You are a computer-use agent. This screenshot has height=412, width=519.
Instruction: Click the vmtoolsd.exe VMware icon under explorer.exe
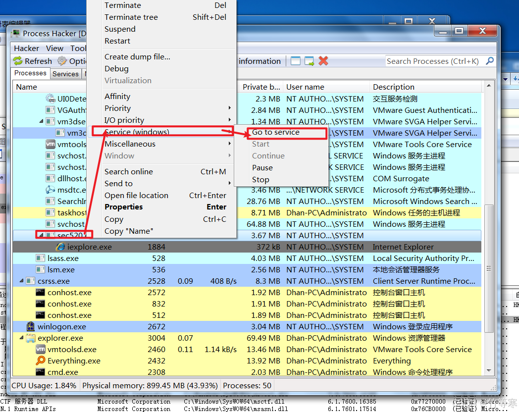41,349
